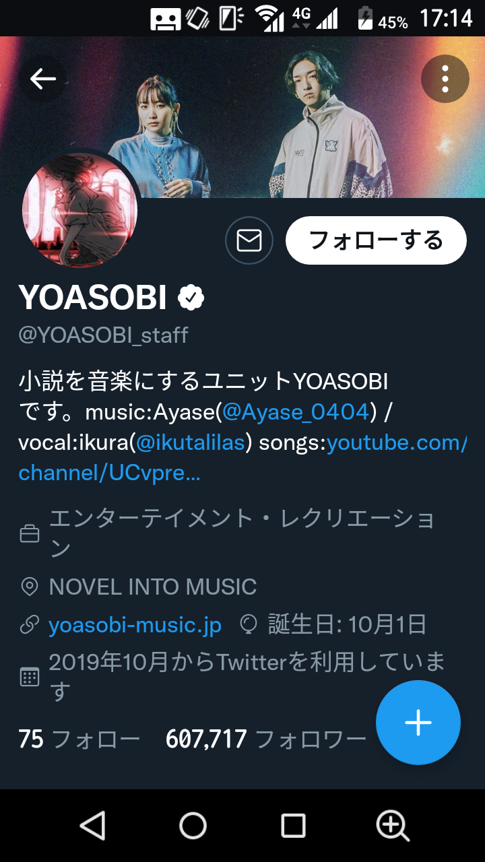Tap the back arrow icon
Screen dimensions: 485x862
coord(42,79)
